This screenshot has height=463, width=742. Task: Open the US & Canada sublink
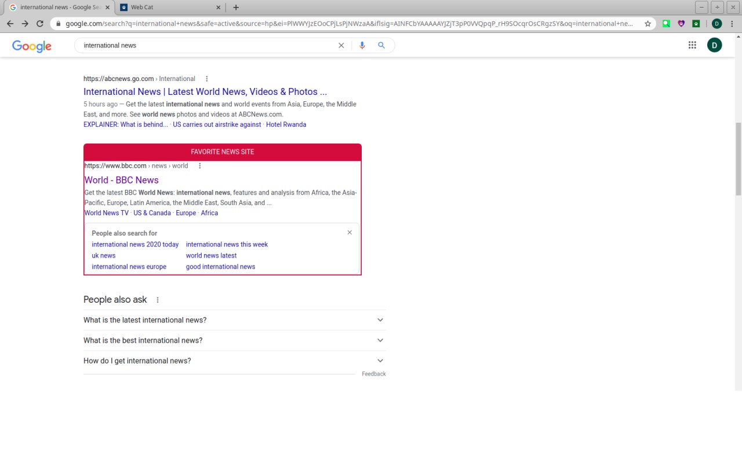[152, 213]
